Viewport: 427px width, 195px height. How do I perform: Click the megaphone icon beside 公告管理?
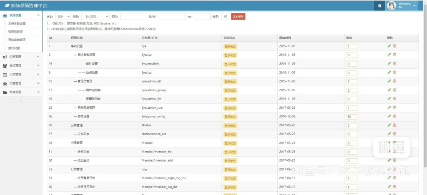[5, 57]
